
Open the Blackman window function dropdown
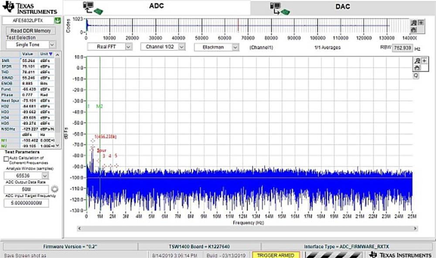coord(235,47)
